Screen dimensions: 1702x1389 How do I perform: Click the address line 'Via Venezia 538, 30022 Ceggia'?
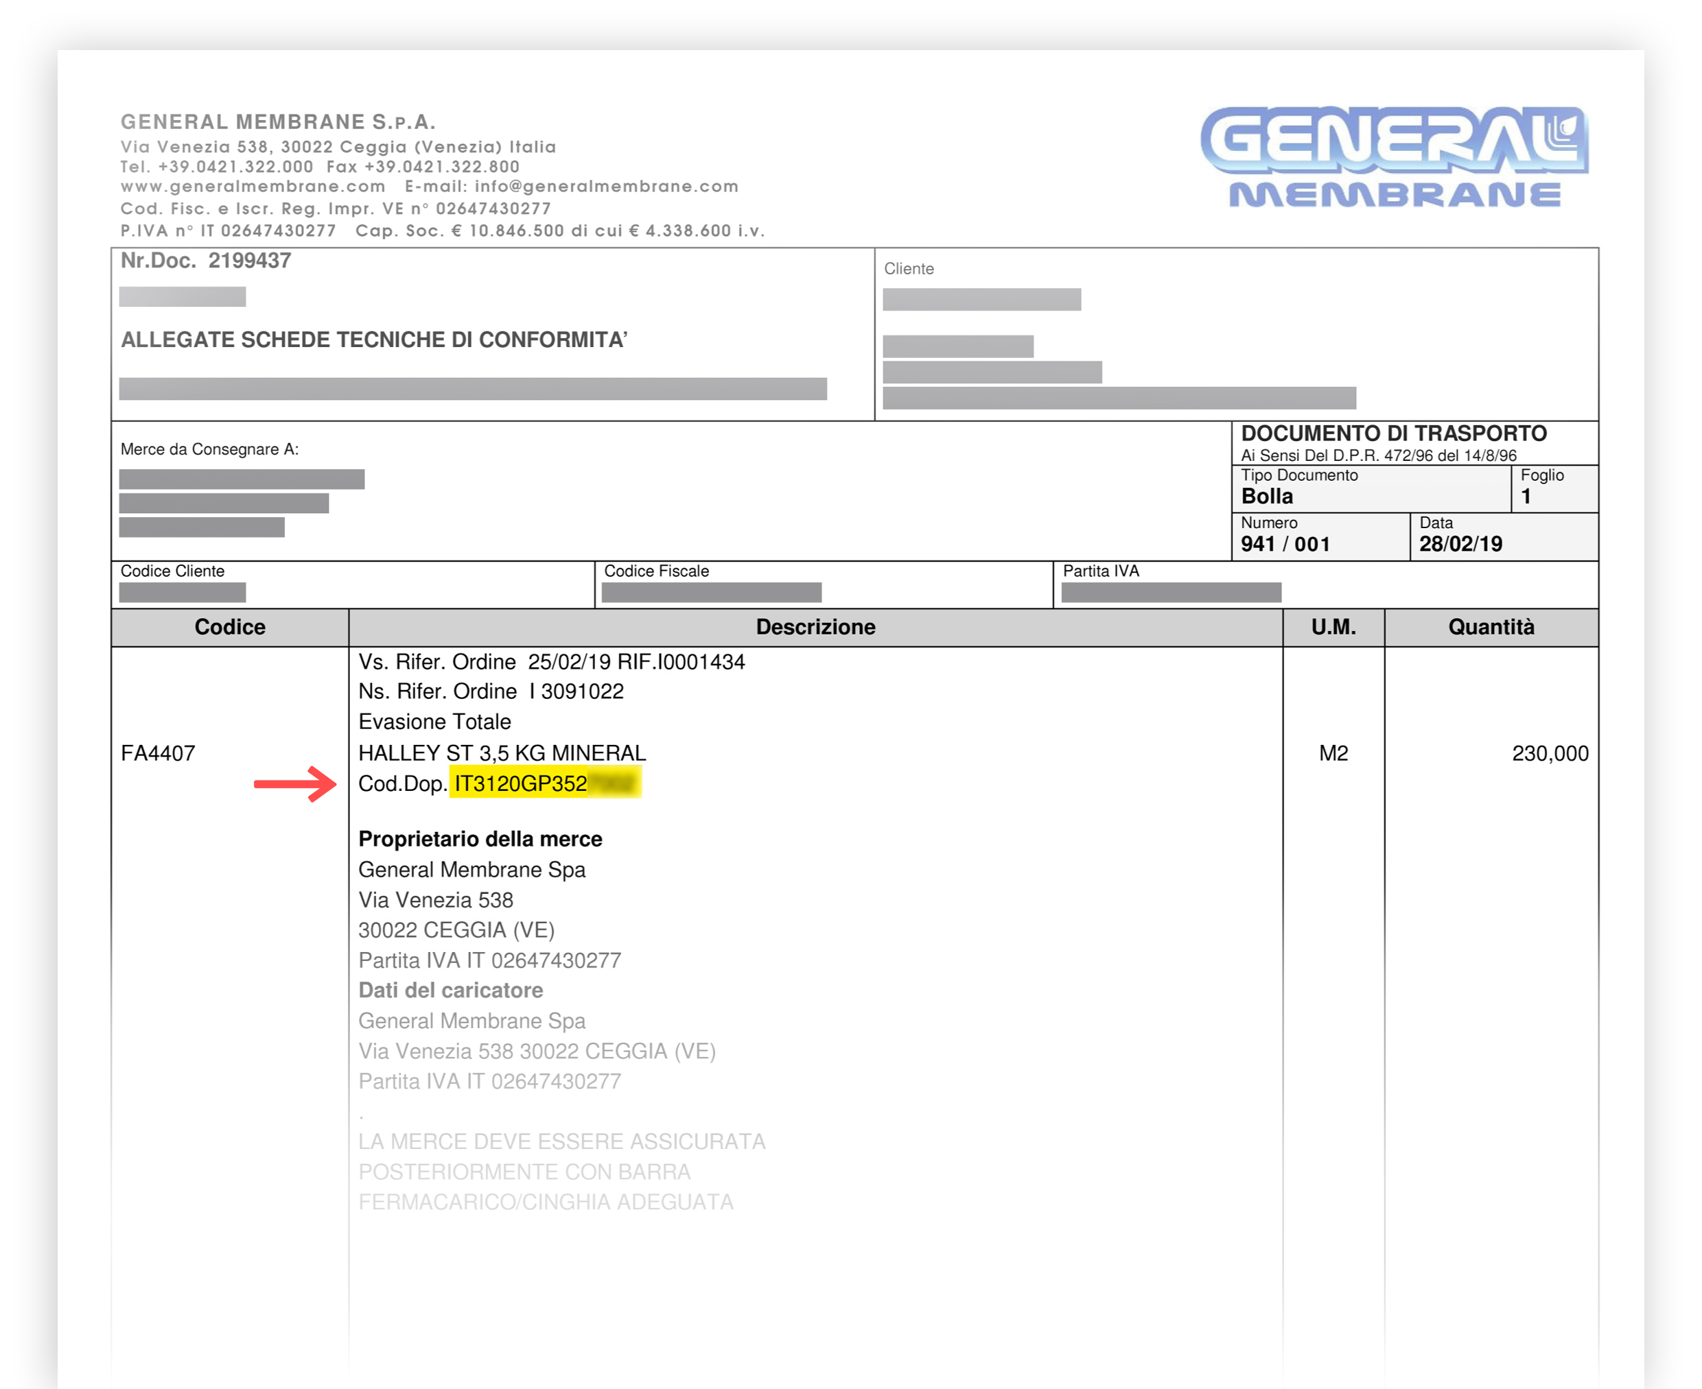pos(338,146)
